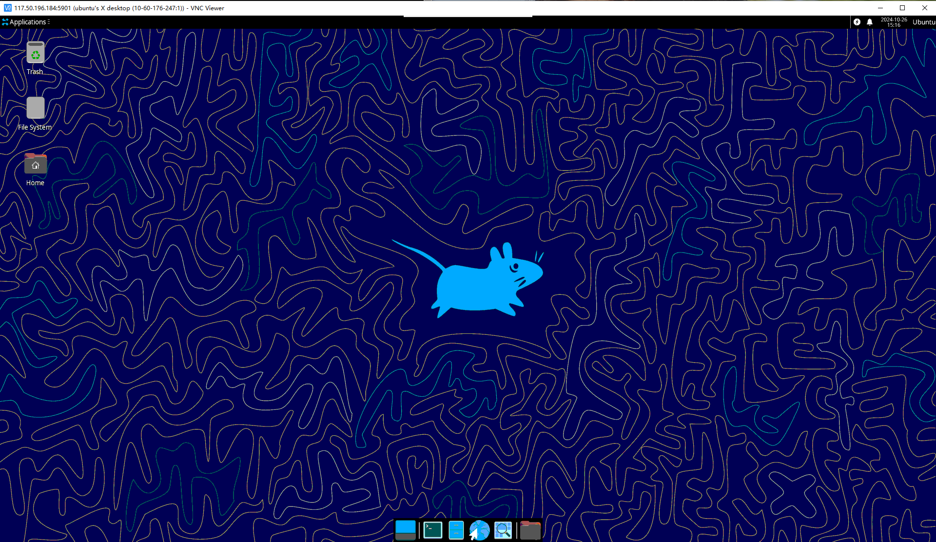Open the file manager cabinet icon
This screenshot has height=542, width=936.
click(x=456, y=530)
